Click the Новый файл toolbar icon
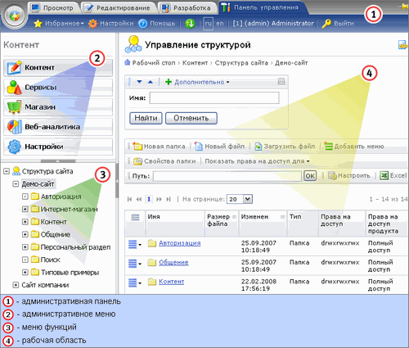 tap(199, 147)
